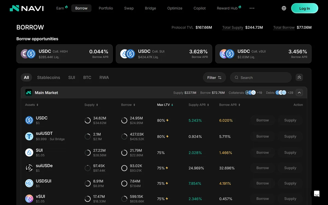Image resolution: width=328 pixels, height=205 pixels.
Task: Click the USDC supply progress ring
Action: coord(88,121)
